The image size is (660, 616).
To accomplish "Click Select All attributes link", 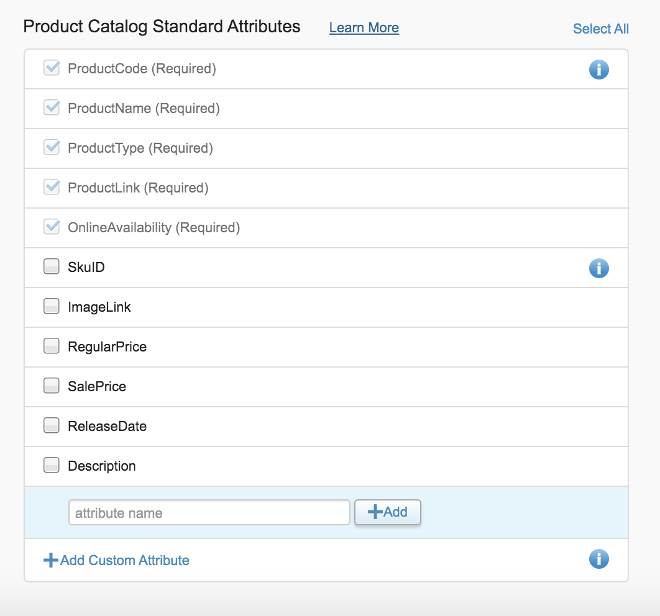I will tap(600, 29).
